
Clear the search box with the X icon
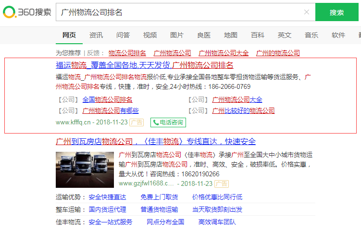click(x=306, y=12)
